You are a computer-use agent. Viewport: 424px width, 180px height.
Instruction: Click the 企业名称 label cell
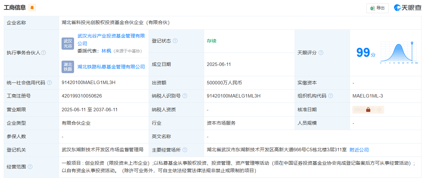31,23
